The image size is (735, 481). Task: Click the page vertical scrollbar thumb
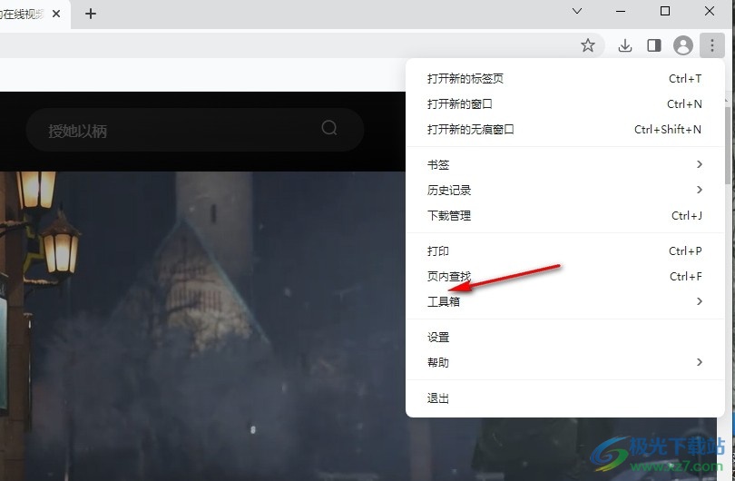729,145
